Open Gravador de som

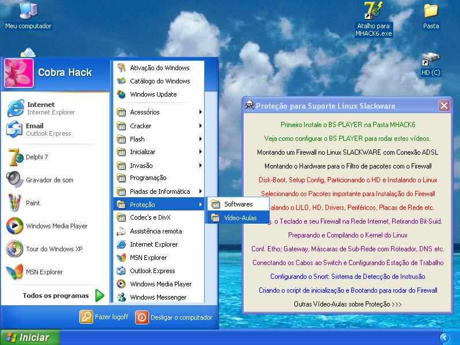pyautogui.click(x=49, y=180)
